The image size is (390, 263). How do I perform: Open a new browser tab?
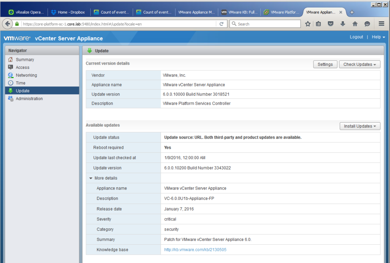(352, 12)
